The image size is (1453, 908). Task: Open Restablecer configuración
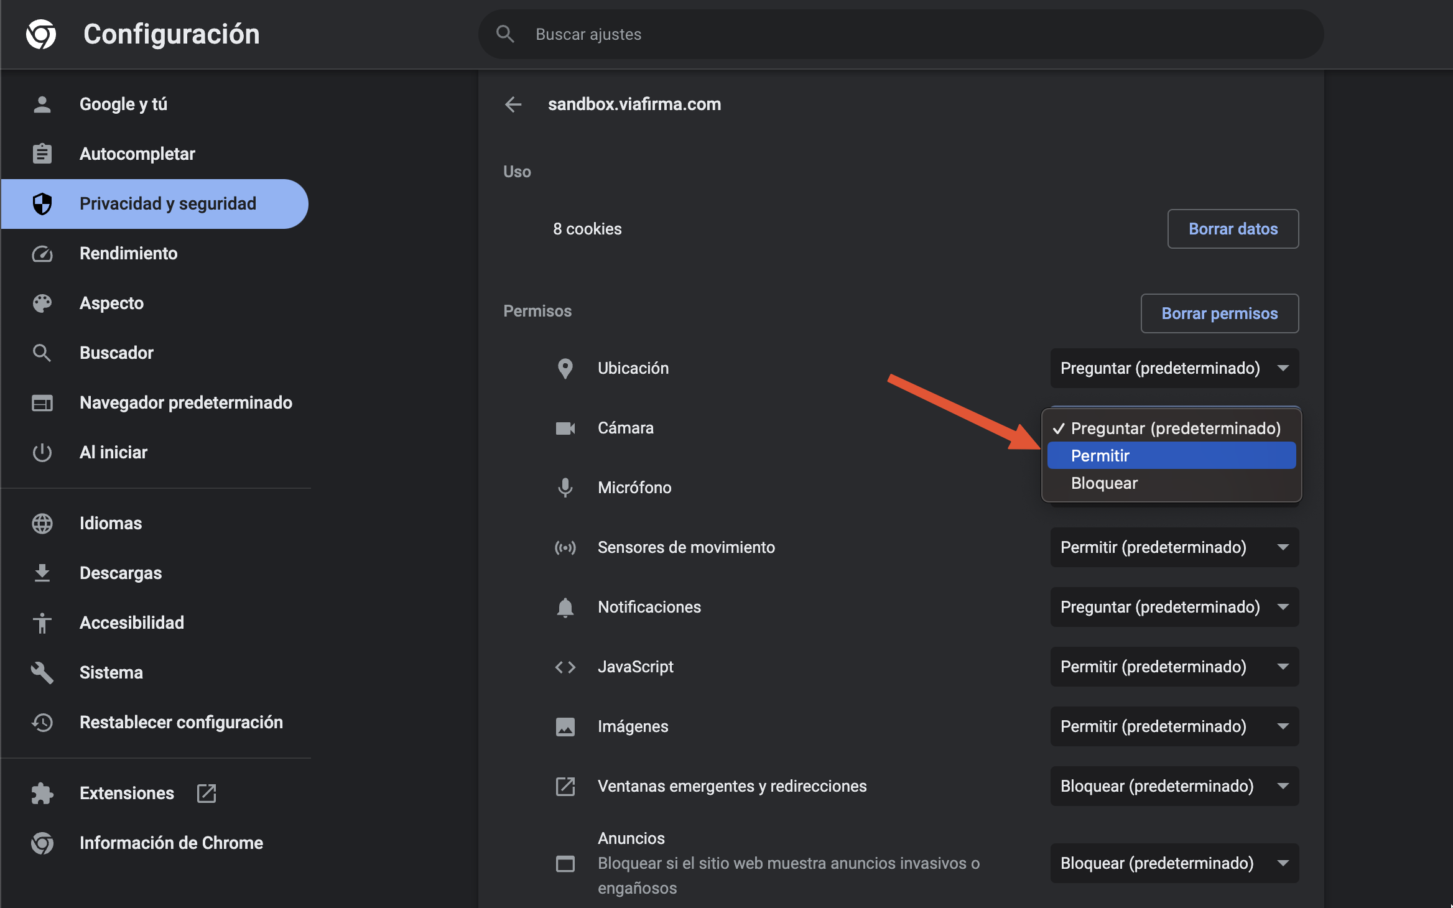point(156,722)
